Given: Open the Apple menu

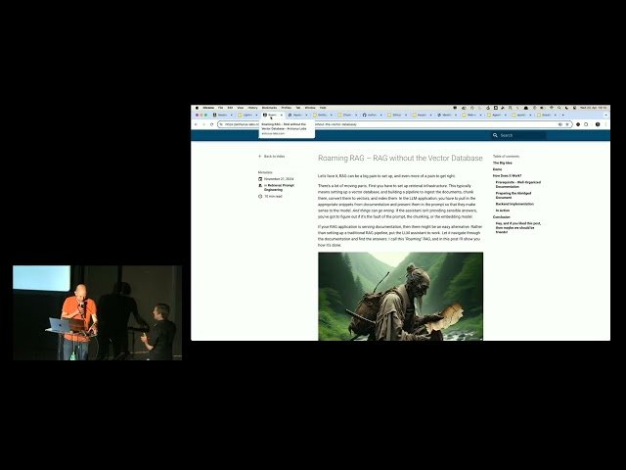Looking at the screenshot, I should (x=196, y=108).
